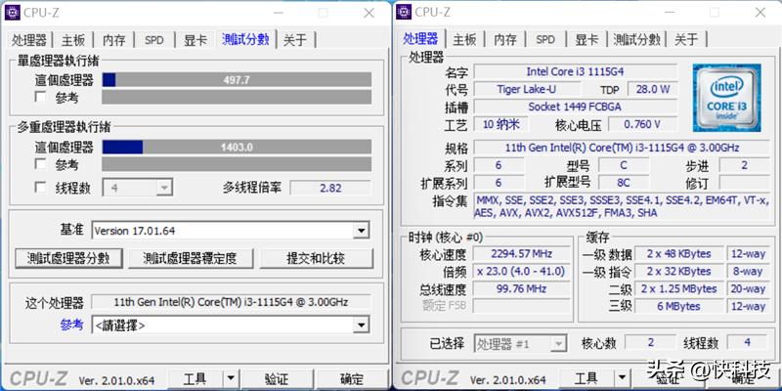
Task: Click 倍频 value x 23.0 (4.0 - 41.0)
Action: 521,272
